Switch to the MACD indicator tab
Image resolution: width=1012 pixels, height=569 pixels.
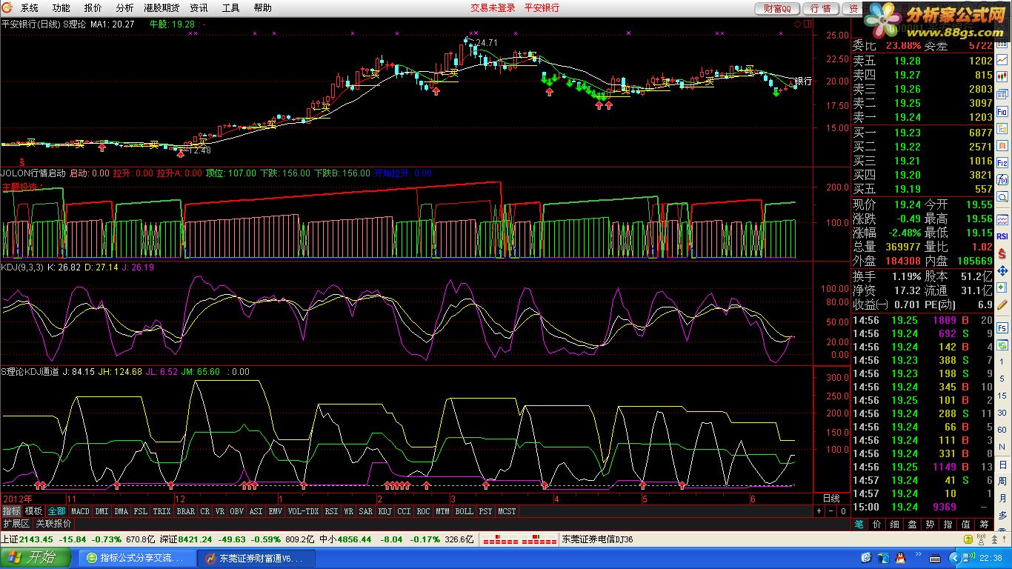point(80,511)
